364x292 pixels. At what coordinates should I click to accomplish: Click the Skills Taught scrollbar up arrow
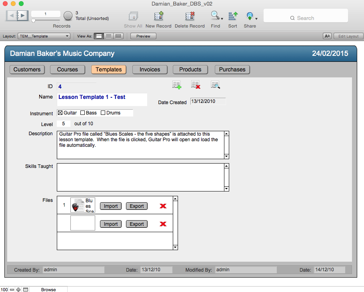[226, 166]
